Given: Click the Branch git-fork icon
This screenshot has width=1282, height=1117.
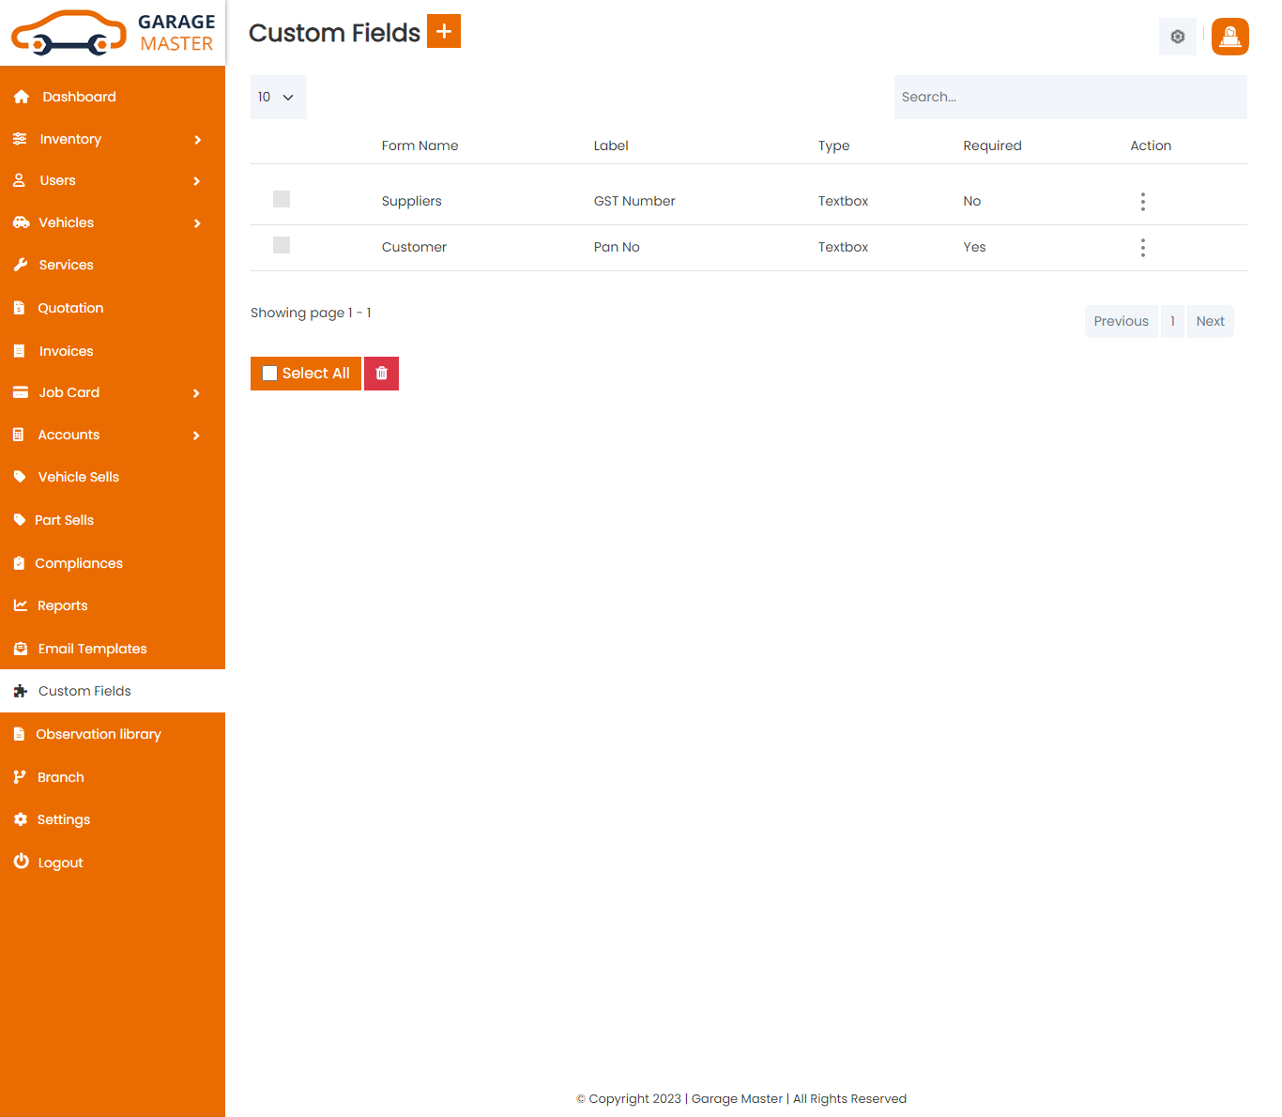Looking at the screenshot, I should (x=20, y=777).
